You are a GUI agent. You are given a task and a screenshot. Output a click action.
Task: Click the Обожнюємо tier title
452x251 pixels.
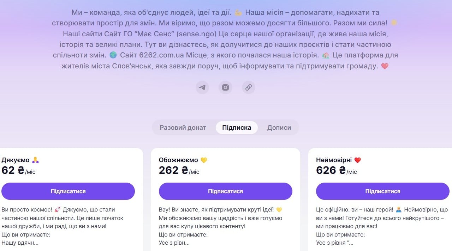coord(178,160)
